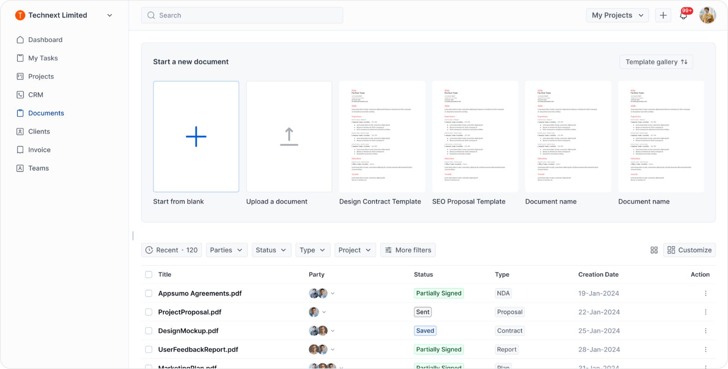Open More filters button

click(x=408, y=250)
